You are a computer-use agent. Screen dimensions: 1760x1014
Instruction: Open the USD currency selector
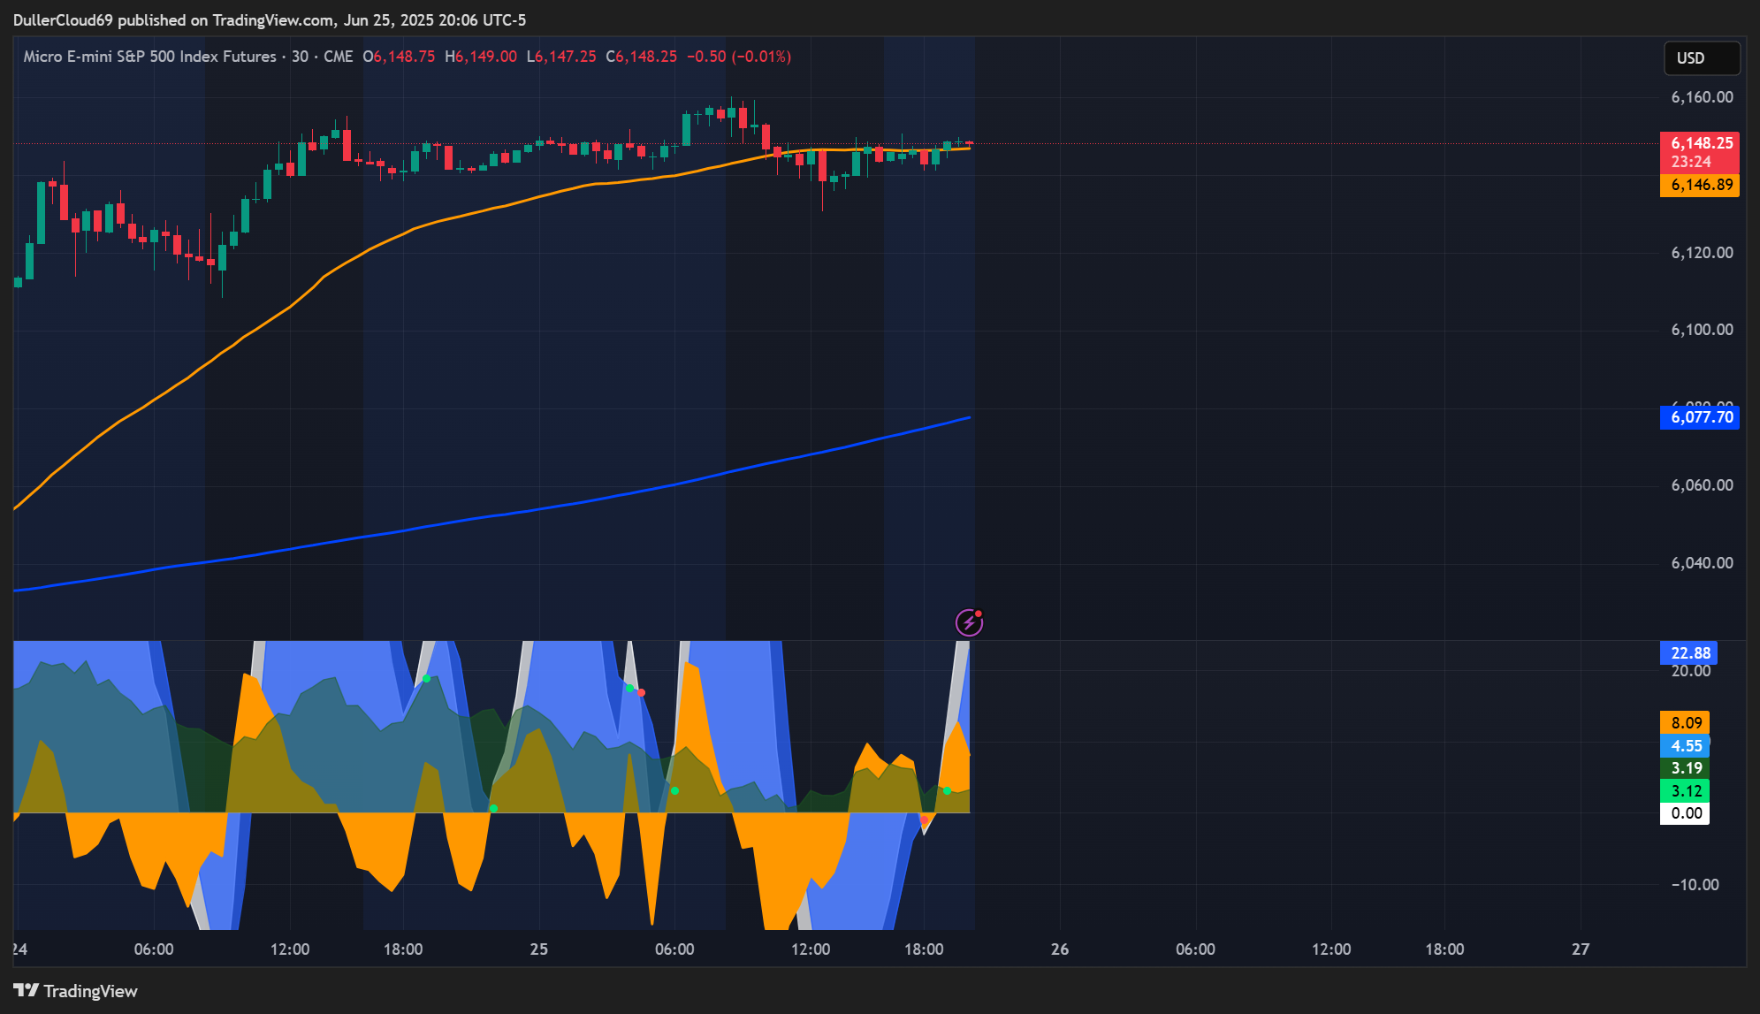click(x=1702, y=58)
